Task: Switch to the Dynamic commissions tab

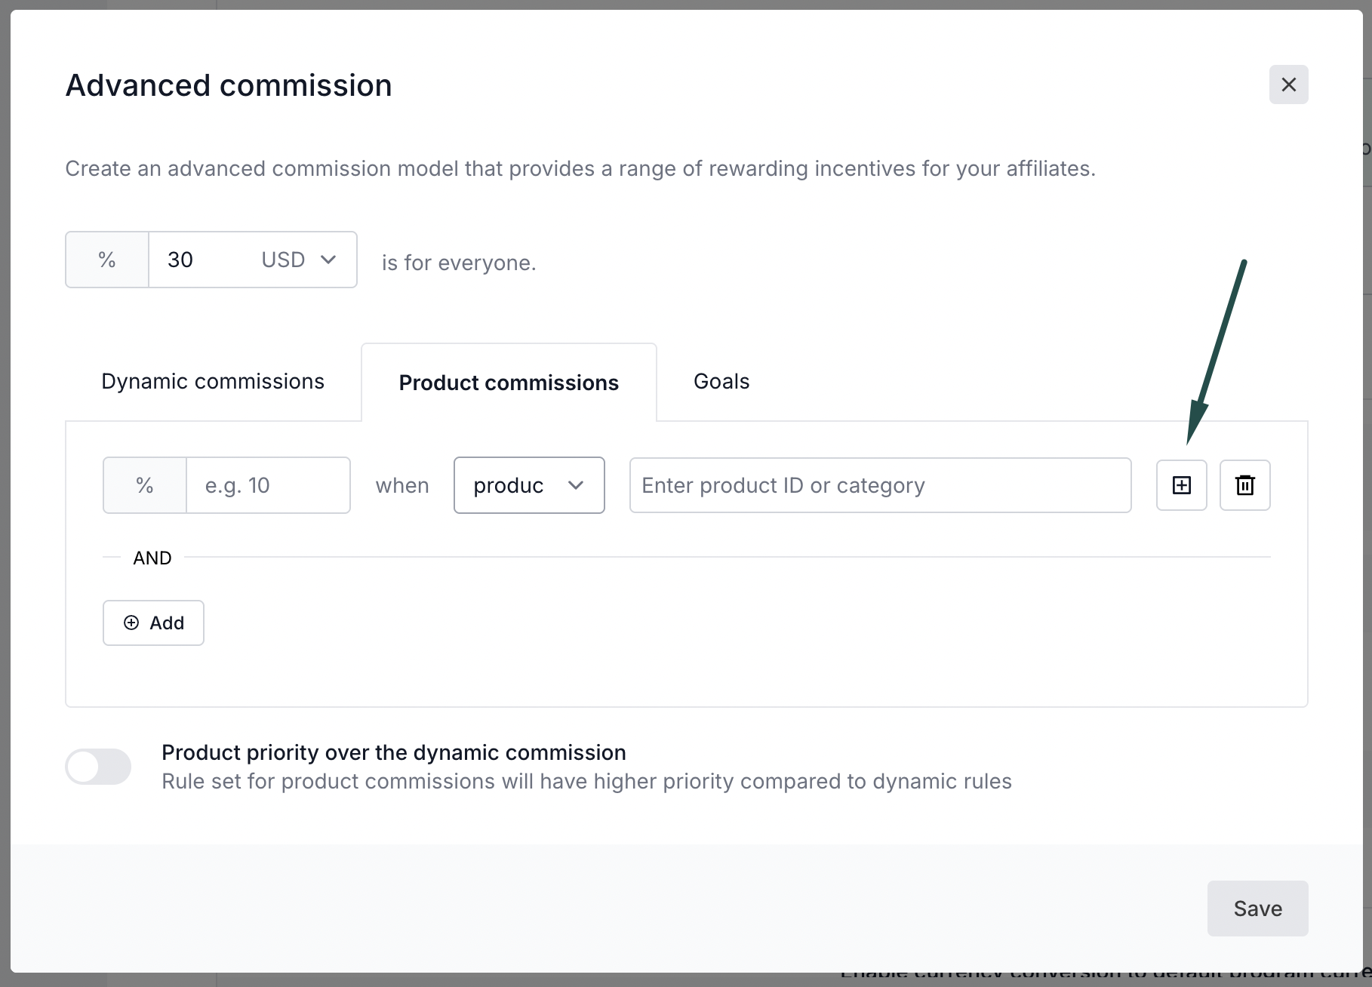Action: coord(213,382)
